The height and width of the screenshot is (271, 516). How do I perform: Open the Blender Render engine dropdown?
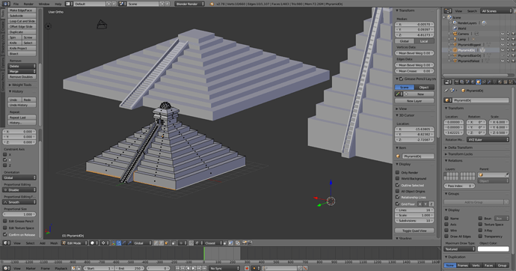click(189, 4)
